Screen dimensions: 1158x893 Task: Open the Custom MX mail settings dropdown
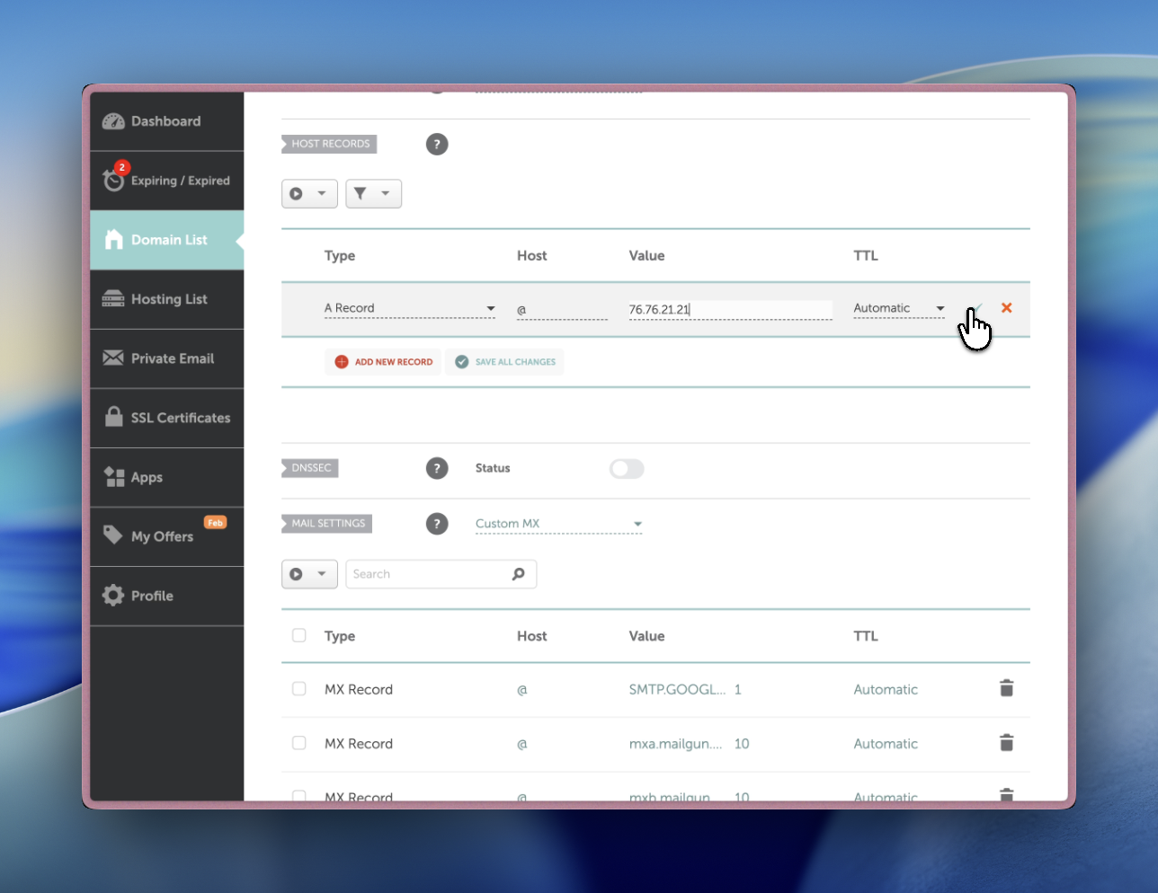click(x=557, y=523)
